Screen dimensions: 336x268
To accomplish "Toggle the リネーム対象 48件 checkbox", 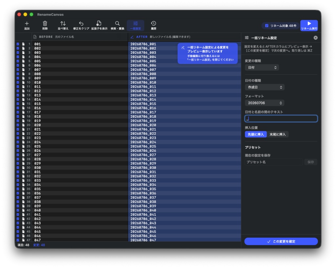I will click(x=266, y=26).
